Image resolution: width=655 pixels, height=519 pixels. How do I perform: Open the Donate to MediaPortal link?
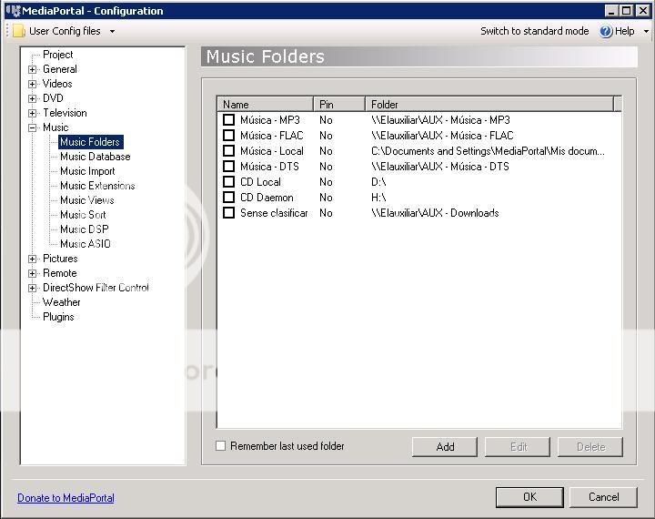pyautogui.click(x=65, y=498)
